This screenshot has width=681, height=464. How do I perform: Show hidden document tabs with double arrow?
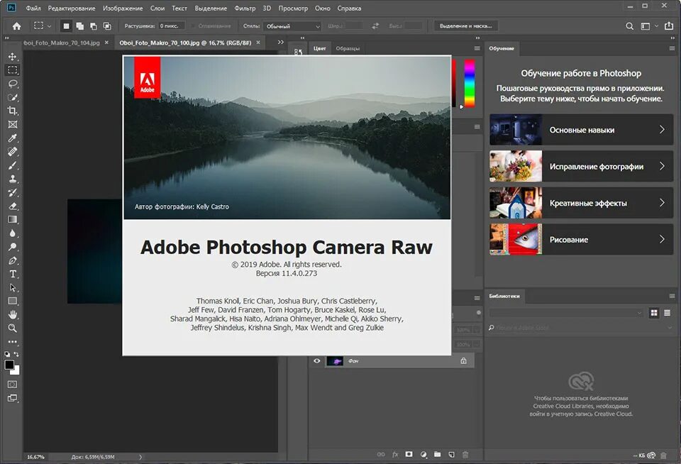tap(281, 42)
